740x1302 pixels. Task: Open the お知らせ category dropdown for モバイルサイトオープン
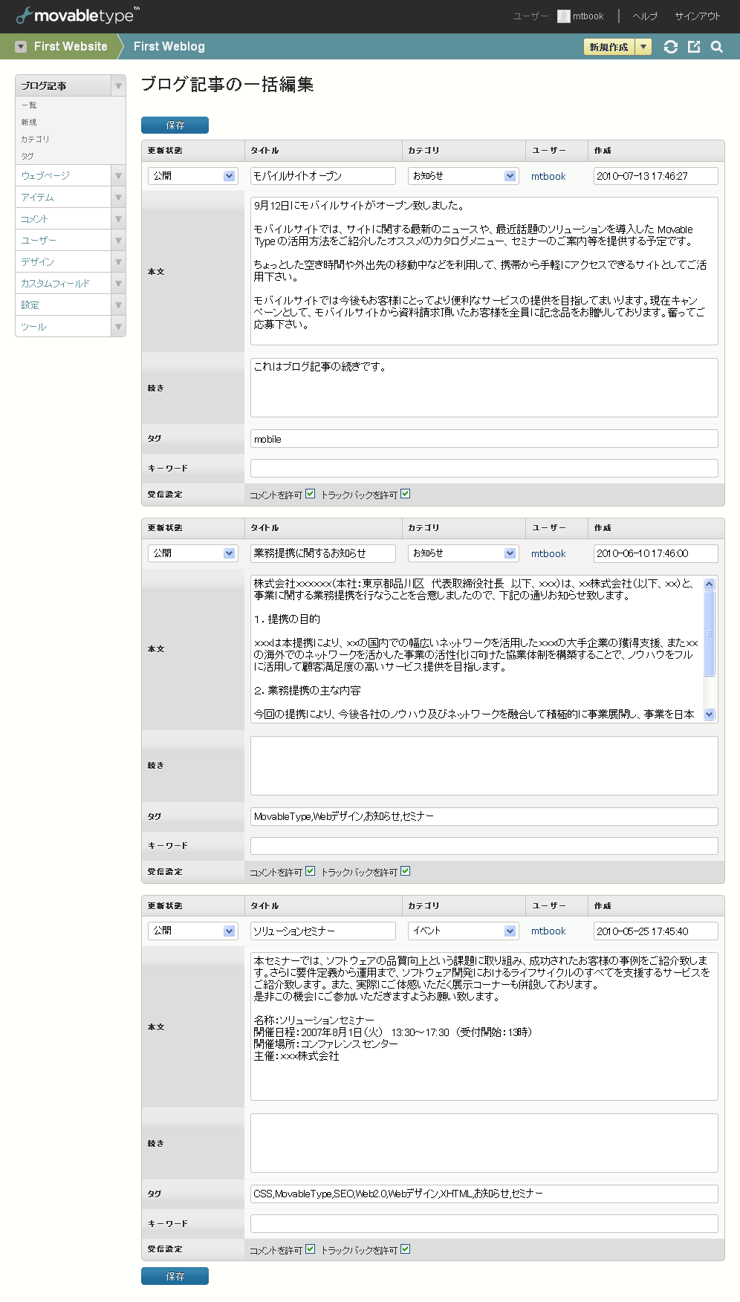[x=463, y=176]
